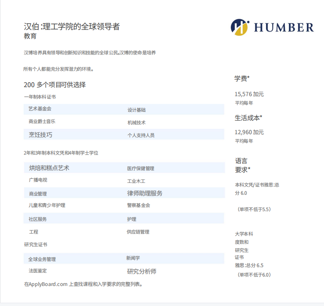
Task: Click the HUMBER wordmark text
Action: point(284,27)
